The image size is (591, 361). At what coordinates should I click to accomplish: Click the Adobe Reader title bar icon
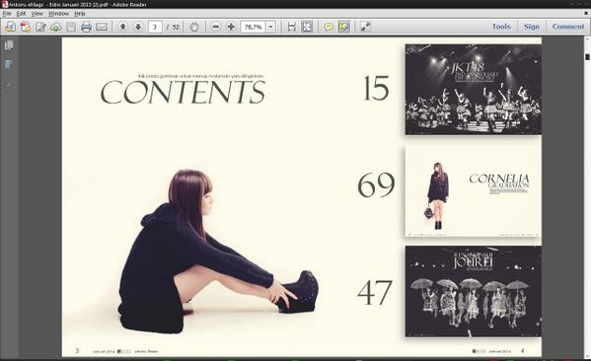(4, 4)
